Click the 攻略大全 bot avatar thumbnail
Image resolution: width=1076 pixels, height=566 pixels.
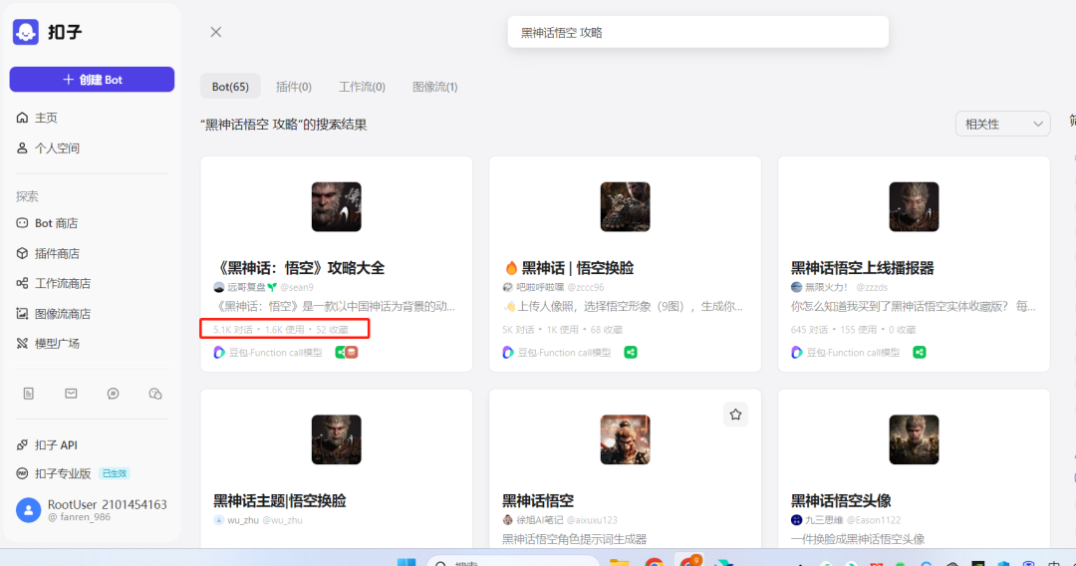pyautogui.click(x=337, y=206)
